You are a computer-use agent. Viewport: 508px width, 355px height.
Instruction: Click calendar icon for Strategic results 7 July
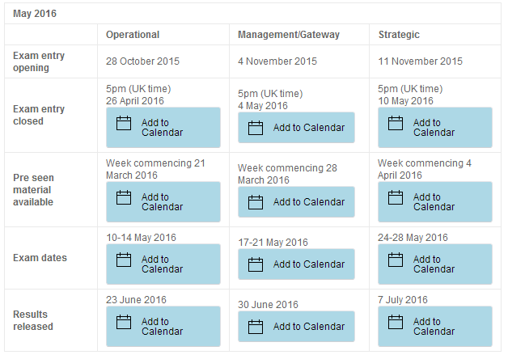pos(396,322)
